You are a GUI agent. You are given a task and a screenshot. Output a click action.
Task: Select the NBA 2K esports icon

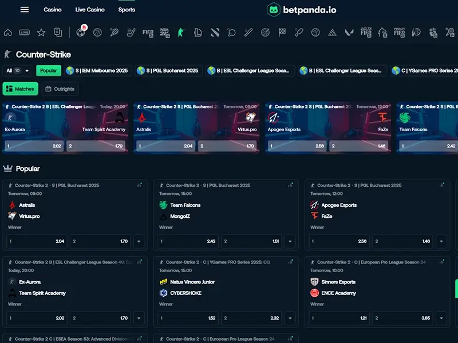pos(164,33)
